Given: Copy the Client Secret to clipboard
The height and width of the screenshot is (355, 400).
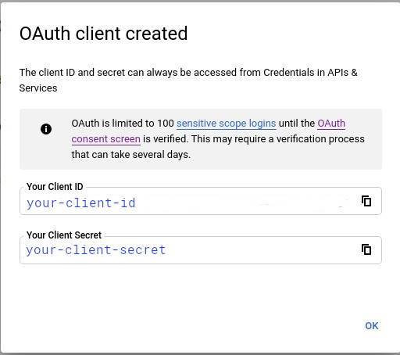Looking at the screenshot, I should point(366,249).
